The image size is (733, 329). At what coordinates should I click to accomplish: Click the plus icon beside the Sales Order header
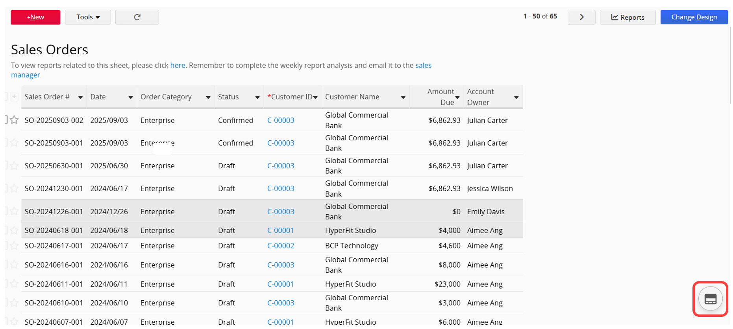(x=15, y=97)
